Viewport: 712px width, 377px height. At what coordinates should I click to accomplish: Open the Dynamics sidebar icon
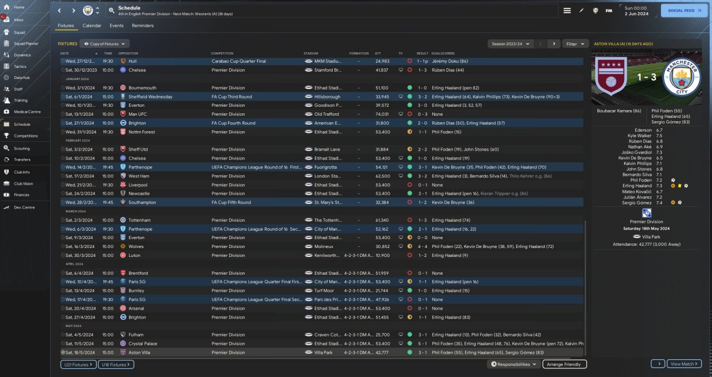point(6,55)
